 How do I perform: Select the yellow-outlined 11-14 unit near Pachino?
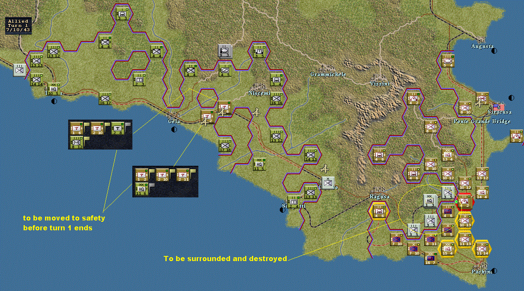point(482,249)
